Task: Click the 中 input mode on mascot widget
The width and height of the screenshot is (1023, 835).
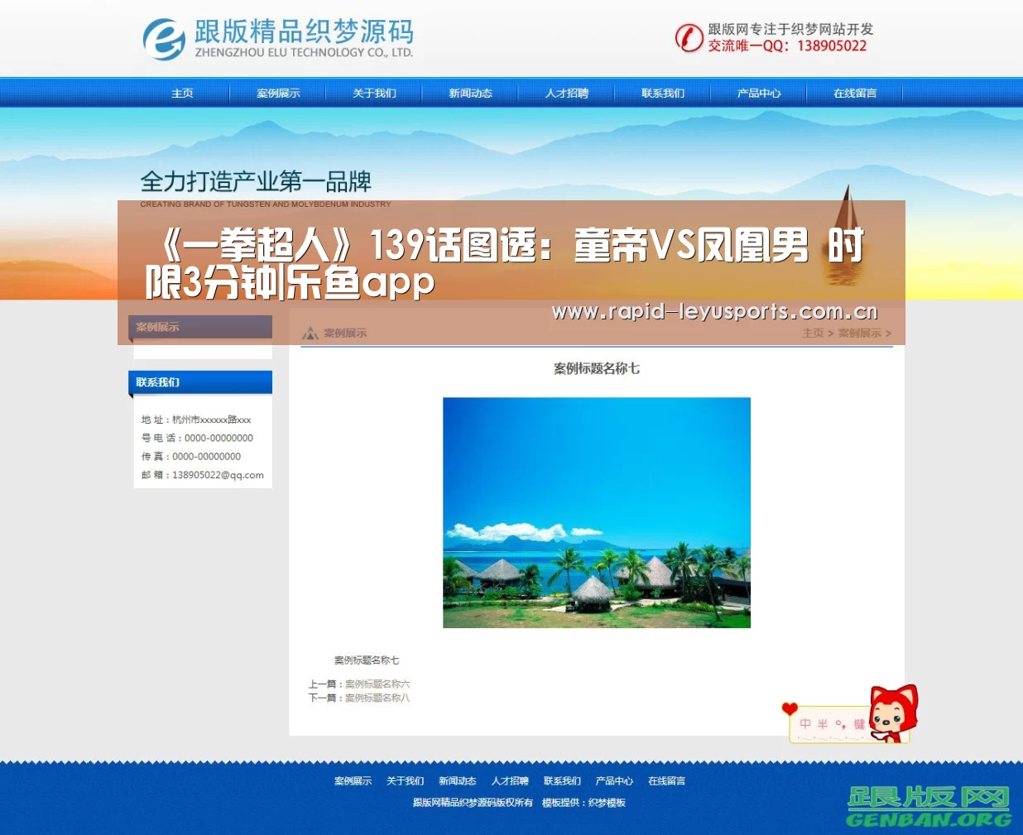Action: coord(805,723)
